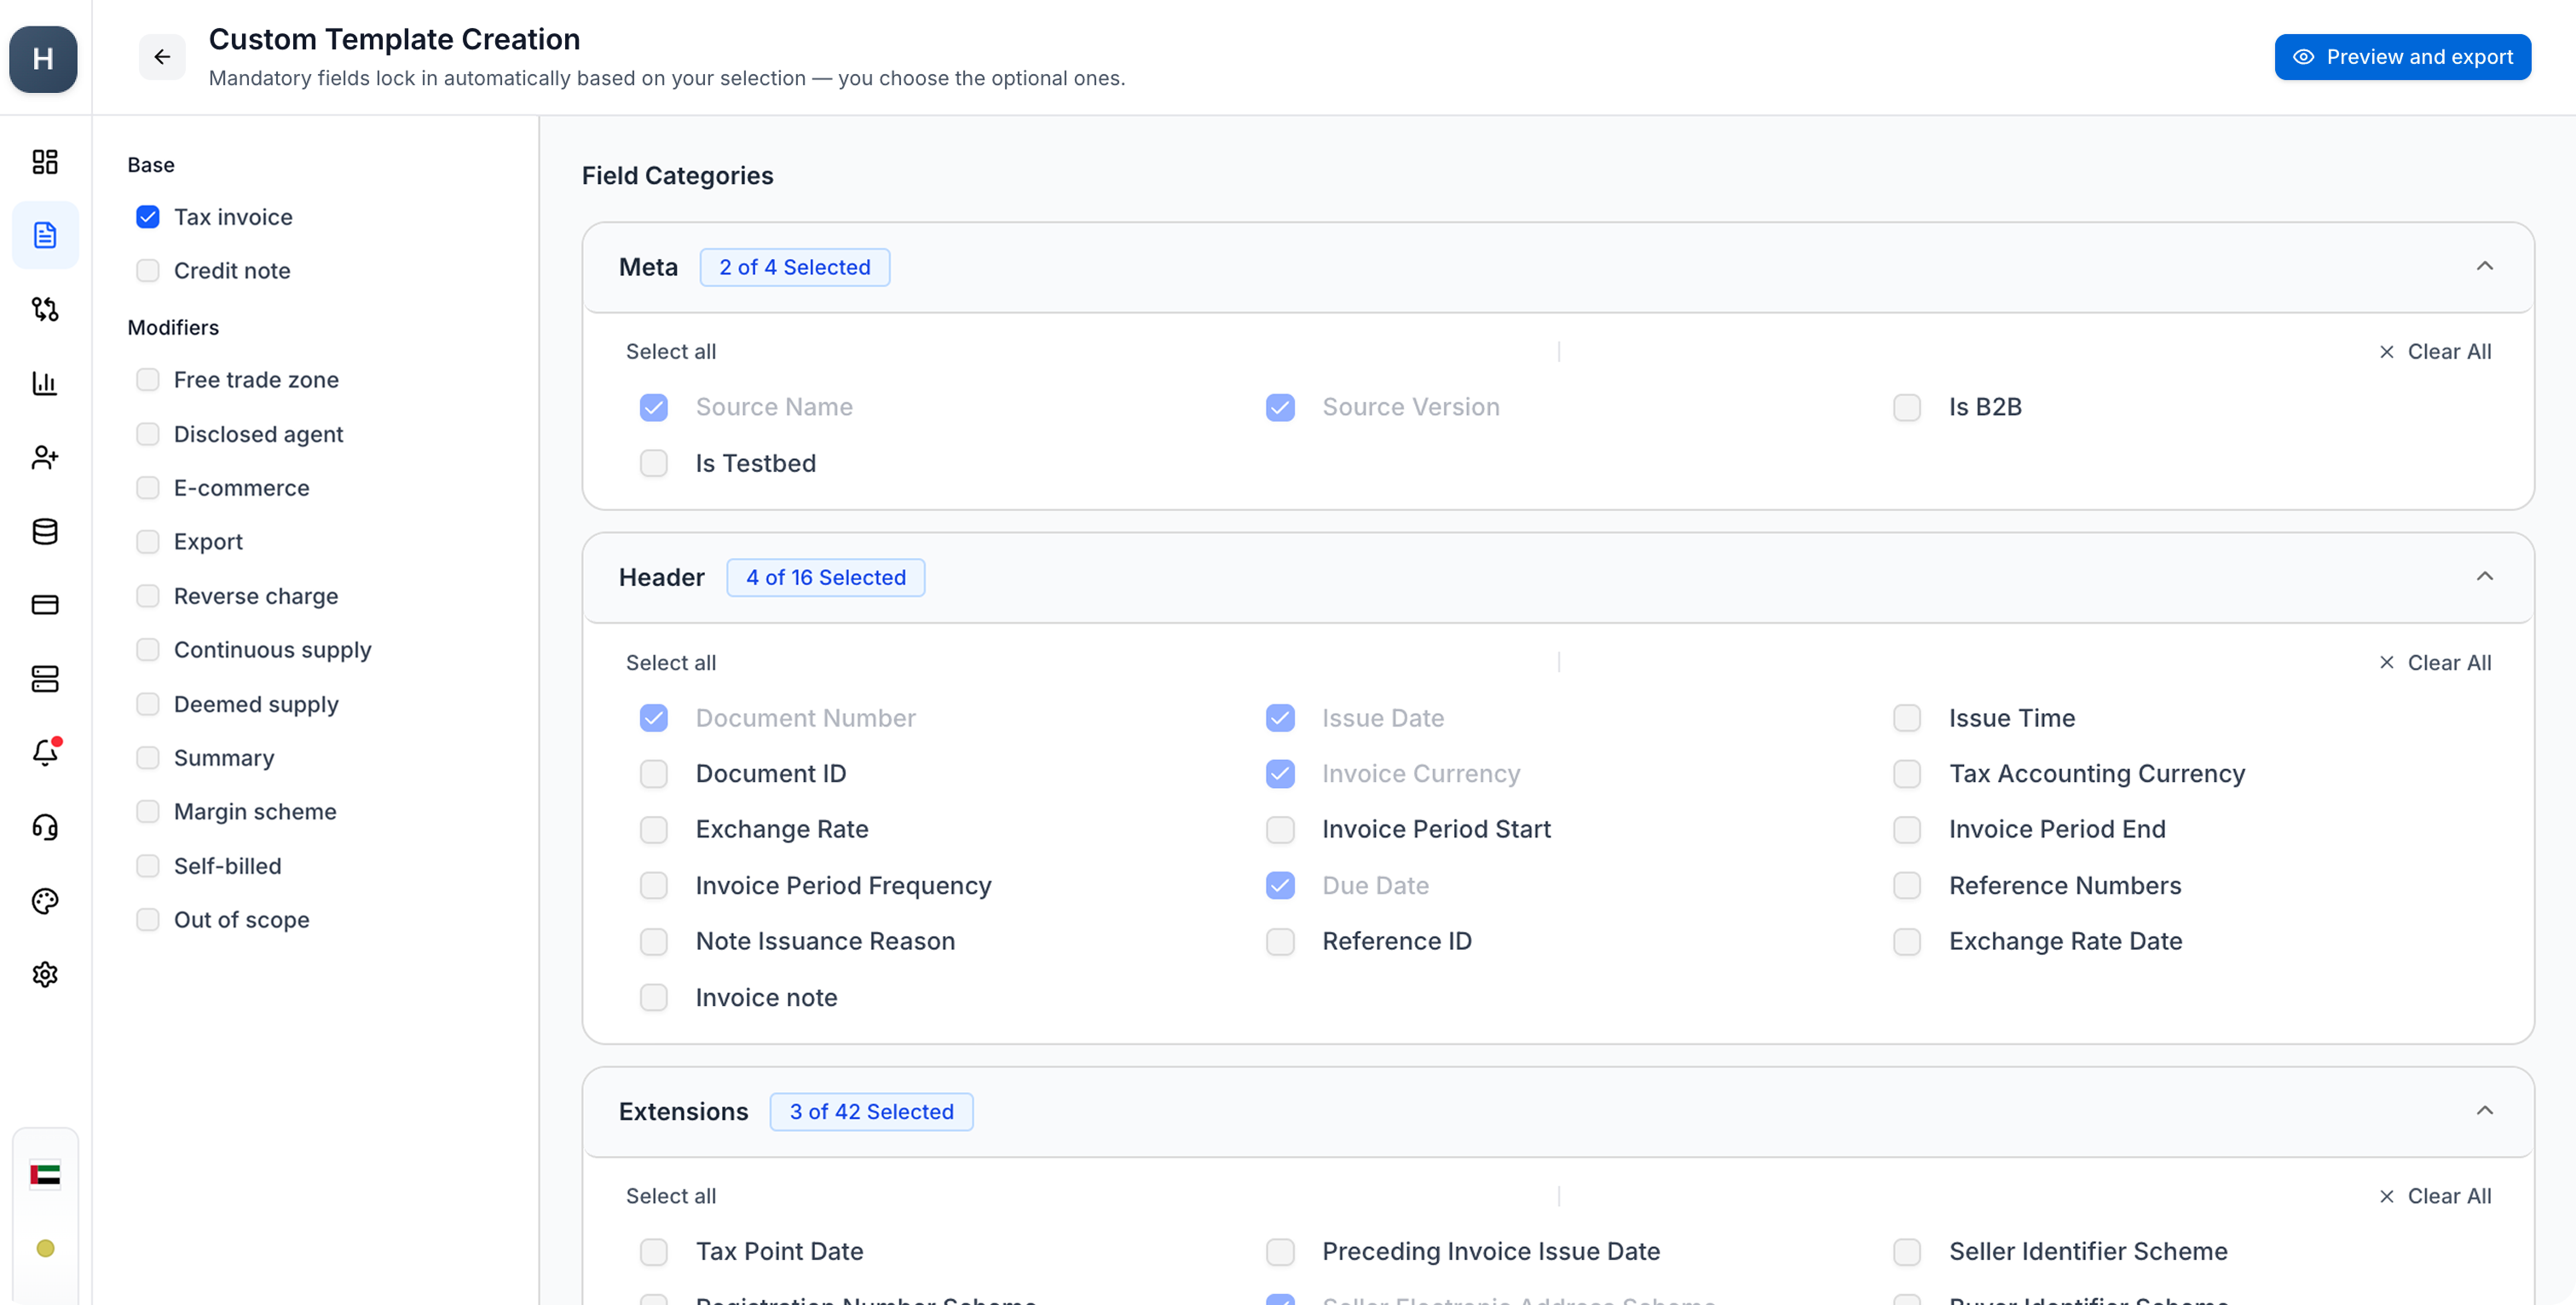Clear all fields in Extensions section

pyautogui.click(x=2434, y=1196)
